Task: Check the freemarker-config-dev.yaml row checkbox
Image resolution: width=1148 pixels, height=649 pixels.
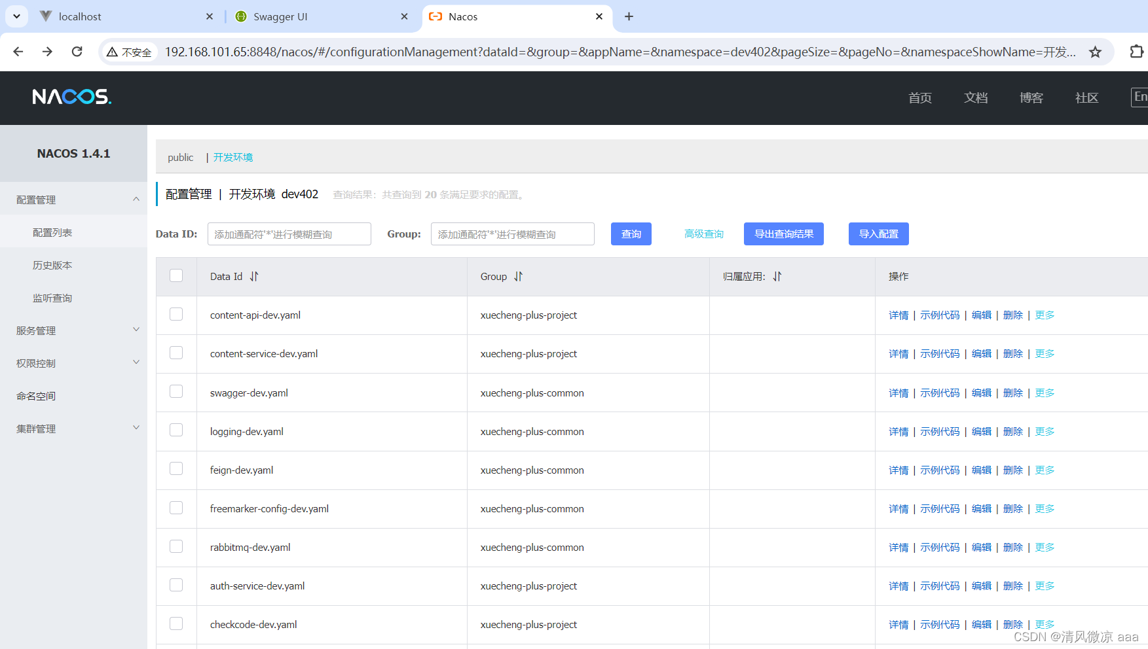Action: point(176,508)
